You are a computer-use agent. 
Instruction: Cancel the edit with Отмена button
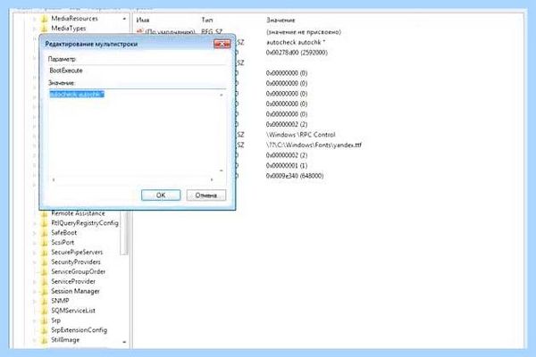(x=206, y=195)
